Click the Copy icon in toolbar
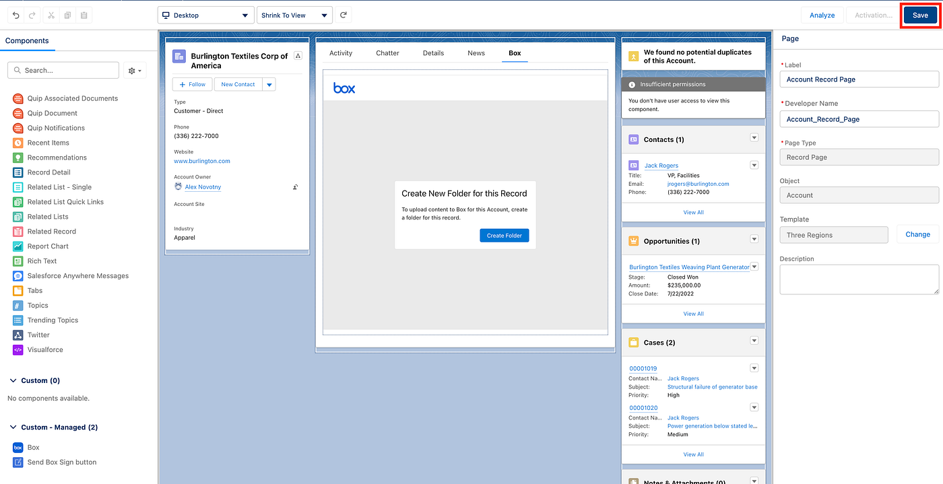Screen dimensions: 943x484 68,15
